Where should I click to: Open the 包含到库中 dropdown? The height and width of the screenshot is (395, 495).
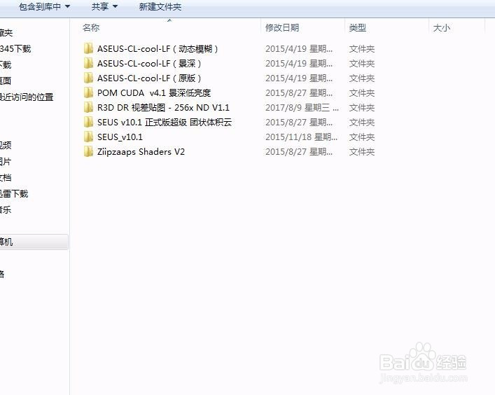pyautogui.click(x=44, y=6)
